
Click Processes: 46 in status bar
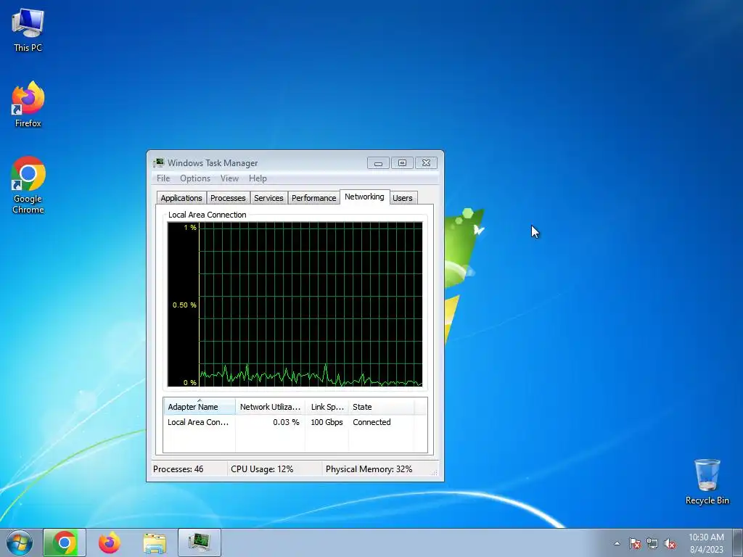coord(178,469)
